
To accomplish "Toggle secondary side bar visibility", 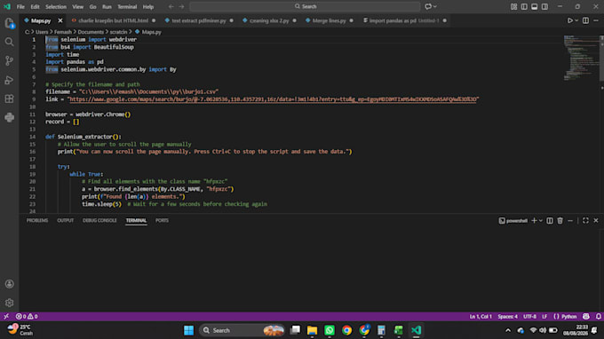I will coord(544,6).
